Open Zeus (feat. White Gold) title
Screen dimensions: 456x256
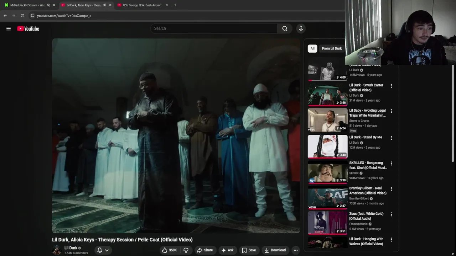(x=366, y=216)
